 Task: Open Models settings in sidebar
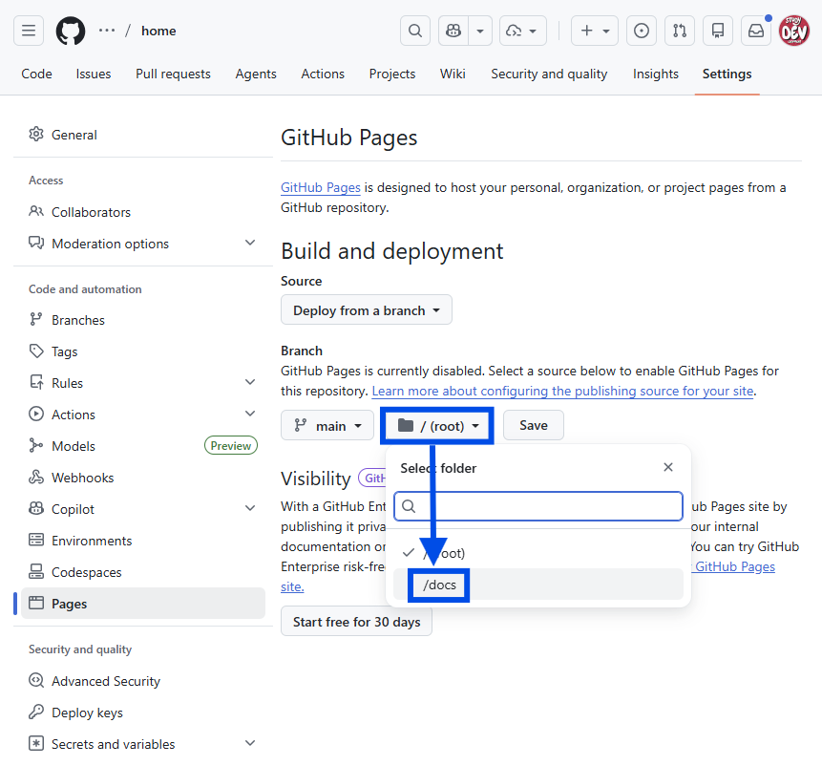142,446
